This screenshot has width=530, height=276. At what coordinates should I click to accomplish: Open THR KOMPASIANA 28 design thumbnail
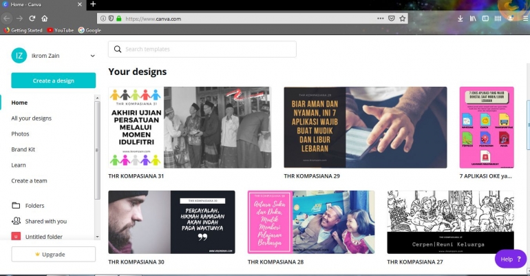point(311,222)
